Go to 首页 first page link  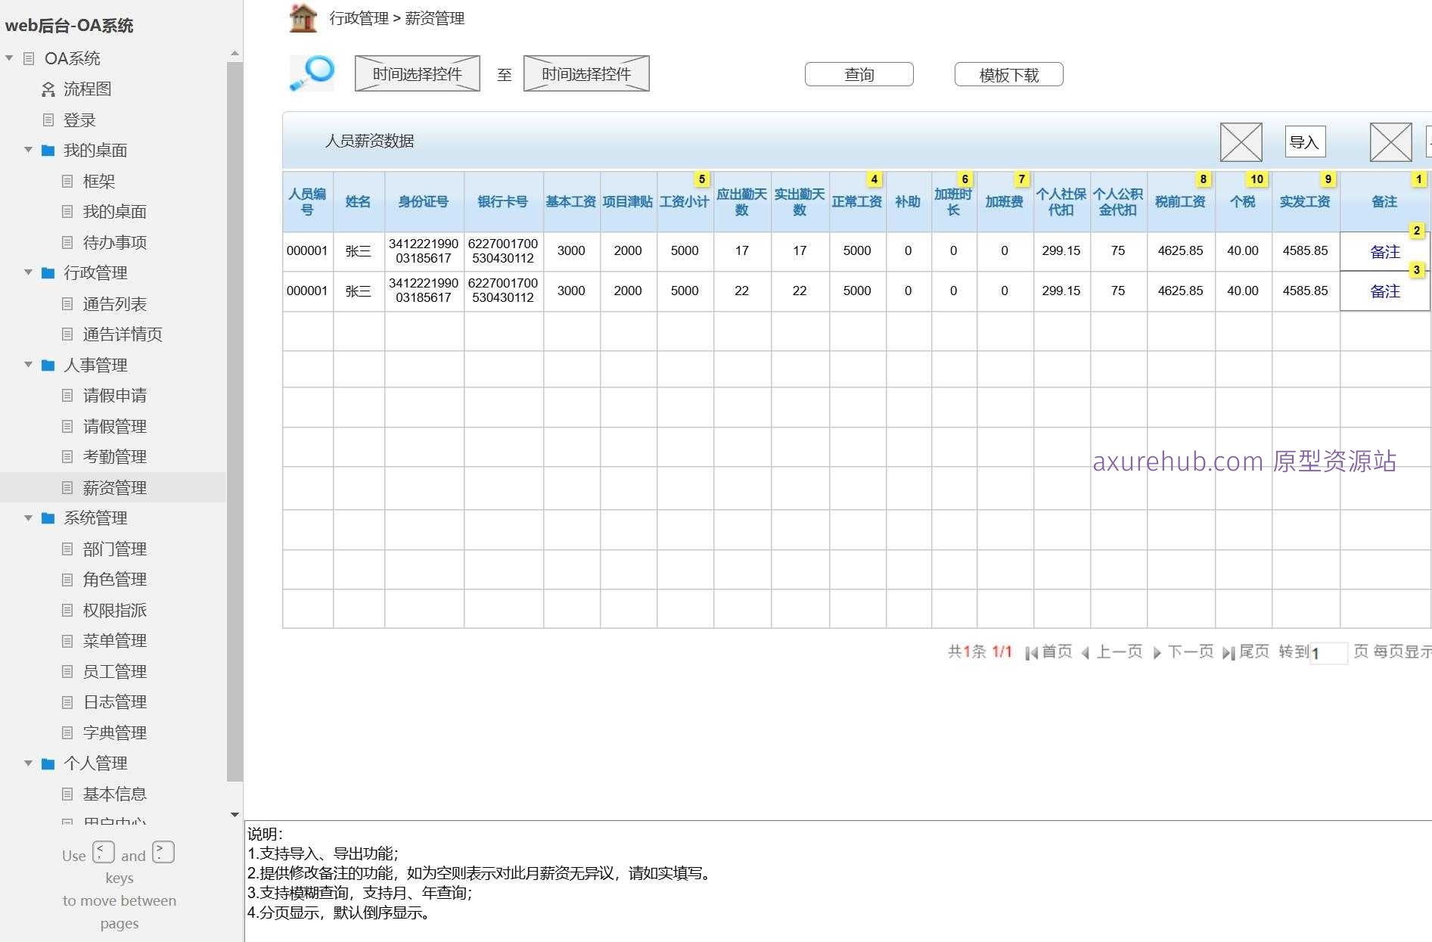click(1057, 651)
